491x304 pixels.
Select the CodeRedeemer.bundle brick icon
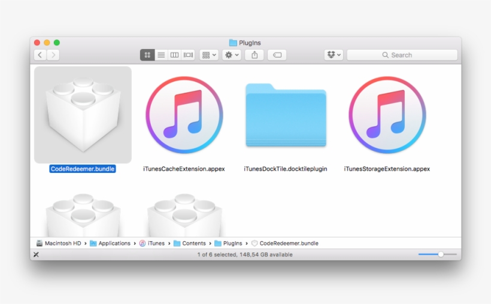pos(83,114)
